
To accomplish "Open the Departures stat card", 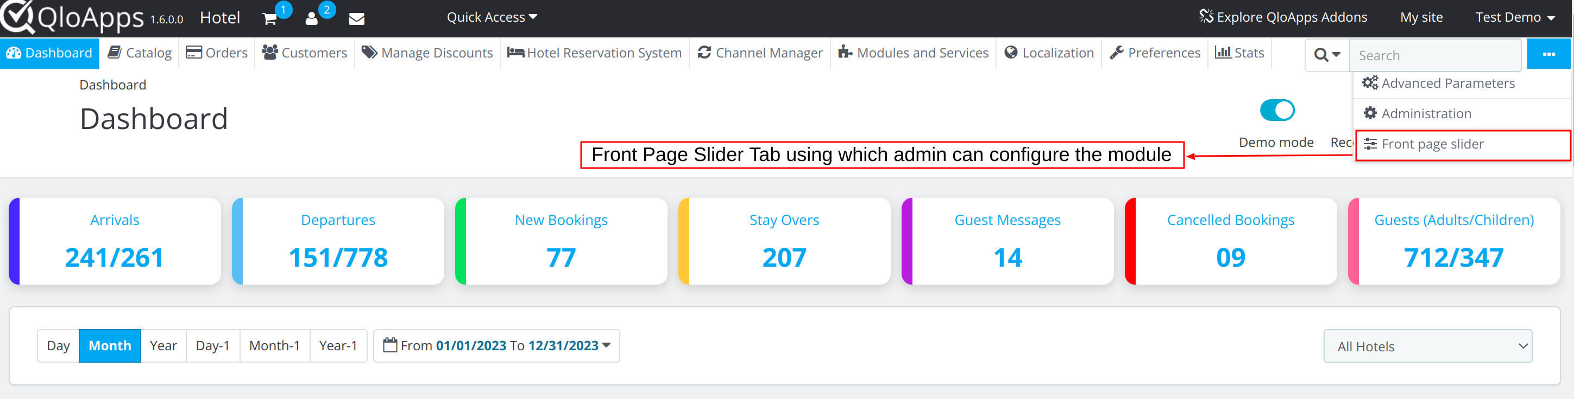I will (x=338, y=241).
